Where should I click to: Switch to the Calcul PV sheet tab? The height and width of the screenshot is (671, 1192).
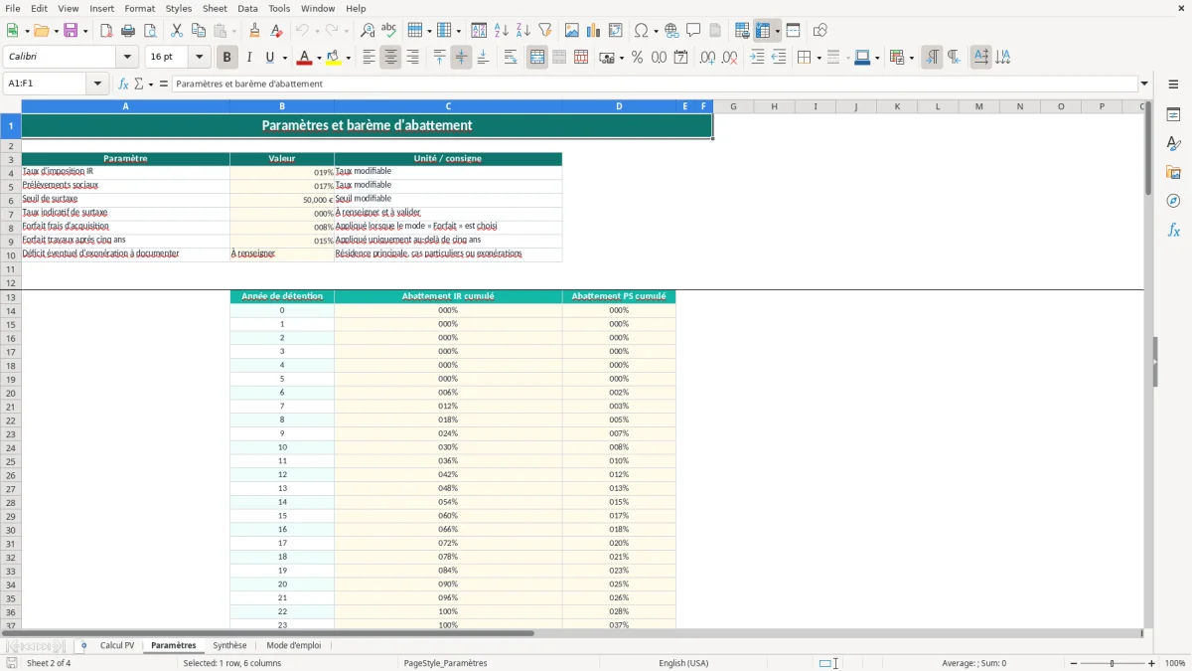pyautogui.click(x=117, y=646)
